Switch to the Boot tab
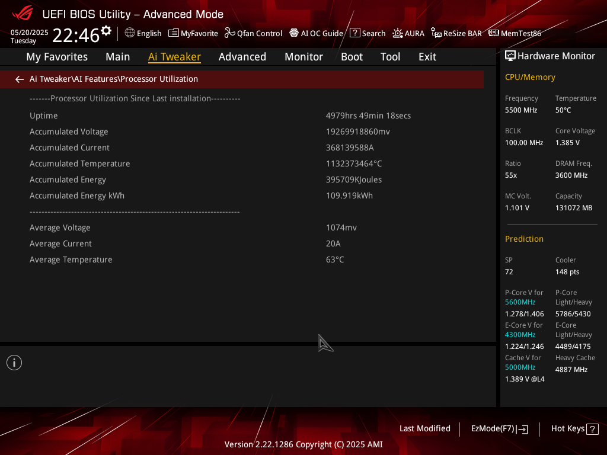The image size is (607, 455). click(352, 57)
